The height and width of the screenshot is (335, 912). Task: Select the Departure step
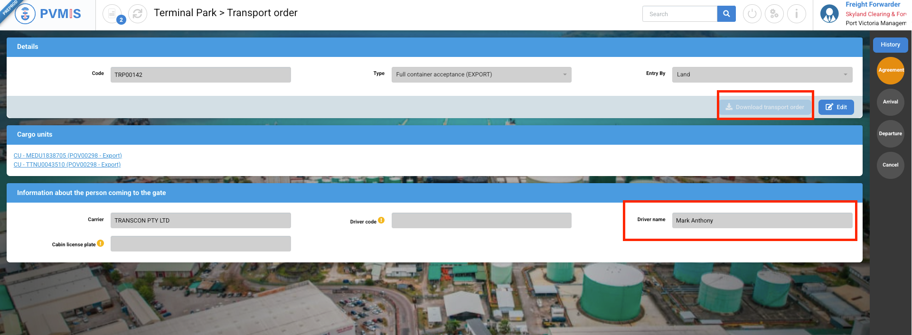[x=891, y=134]
